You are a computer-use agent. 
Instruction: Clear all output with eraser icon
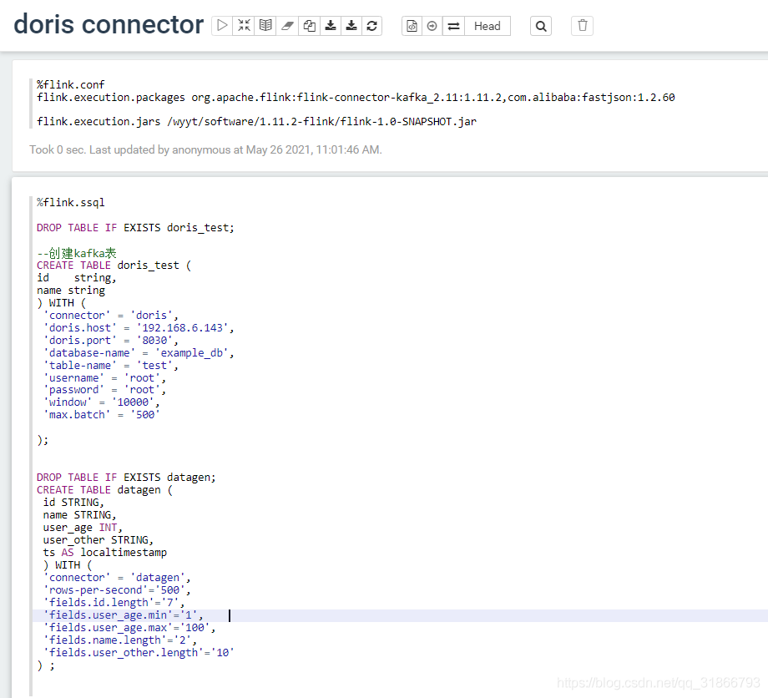(287, 26)
